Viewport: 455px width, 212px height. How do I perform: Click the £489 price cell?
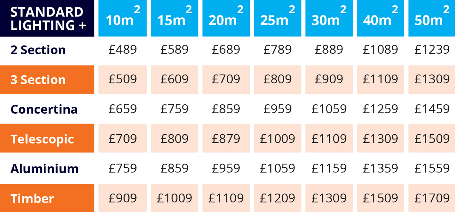(123, 50)
